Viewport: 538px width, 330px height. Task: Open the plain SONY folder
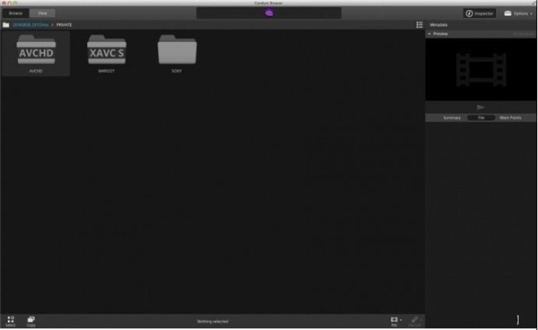coord(177,54)
